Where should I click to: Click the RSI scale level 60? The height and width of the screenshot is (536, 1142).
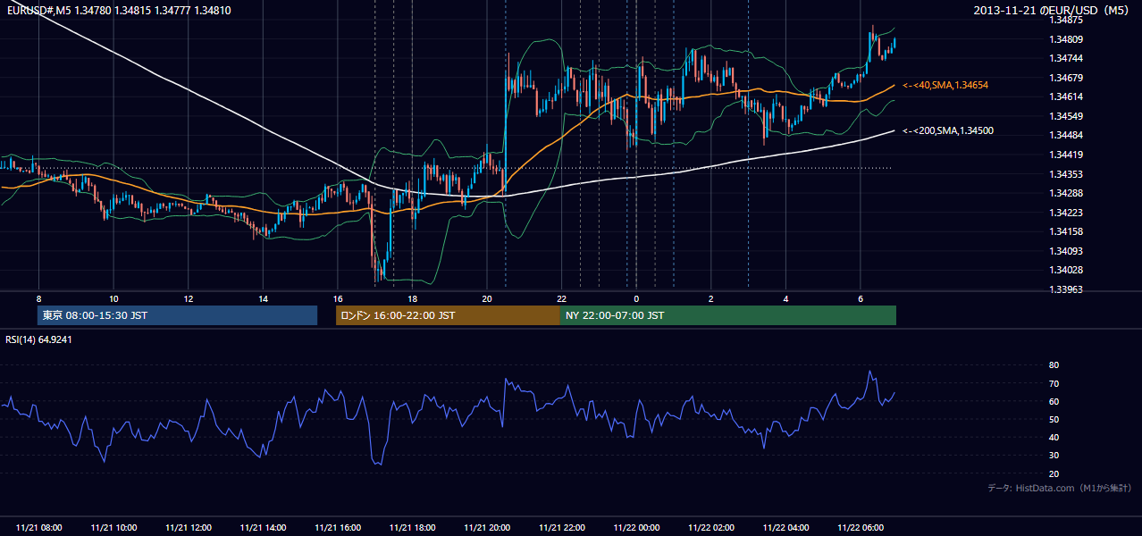(1054, 401)
